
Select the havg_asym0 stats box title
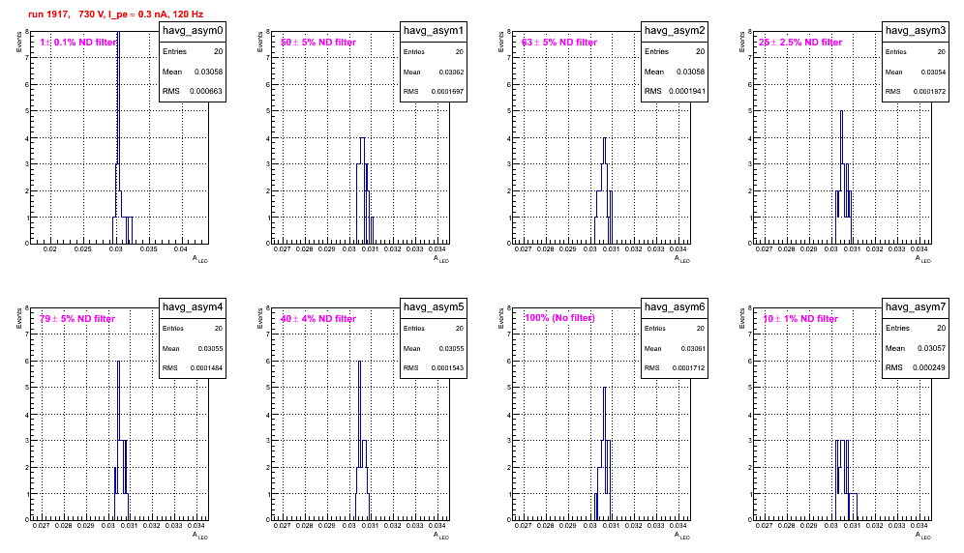(193, 30)
